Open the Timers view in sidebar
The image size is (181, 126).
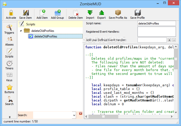[x=9, y=65]
